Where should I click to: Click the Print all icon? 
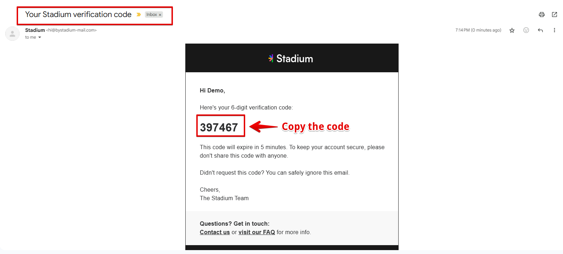pos(541,15)
